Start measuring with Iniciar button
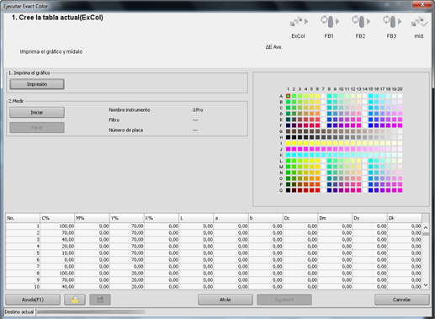 pyautogui.click(x=37, y=112)
